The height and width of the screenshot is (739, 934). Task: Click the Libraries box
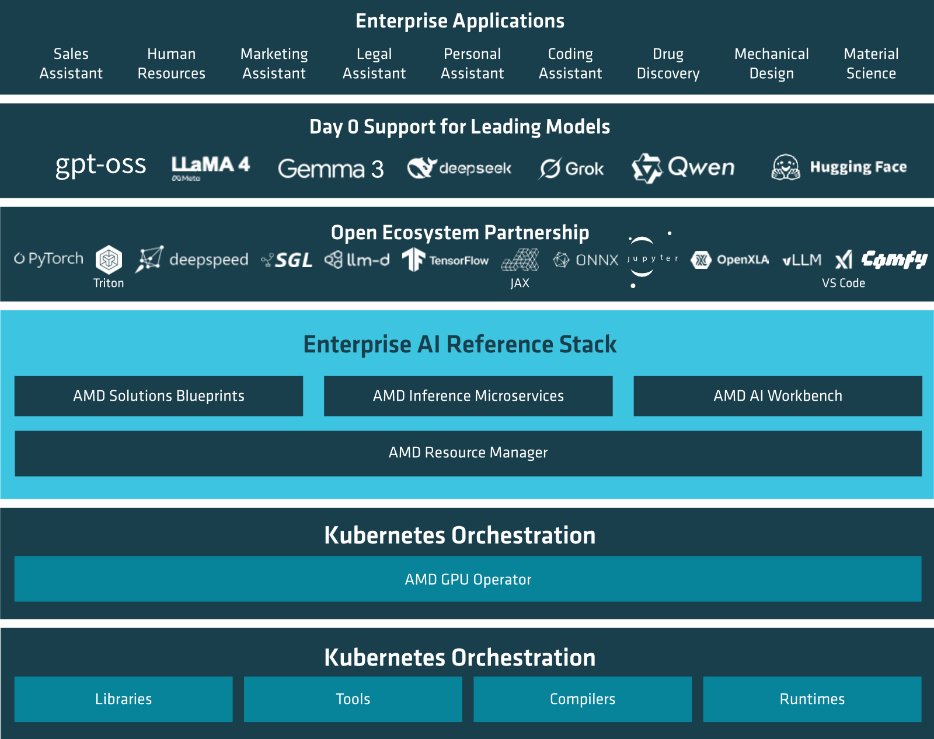[x=124, y=699]
